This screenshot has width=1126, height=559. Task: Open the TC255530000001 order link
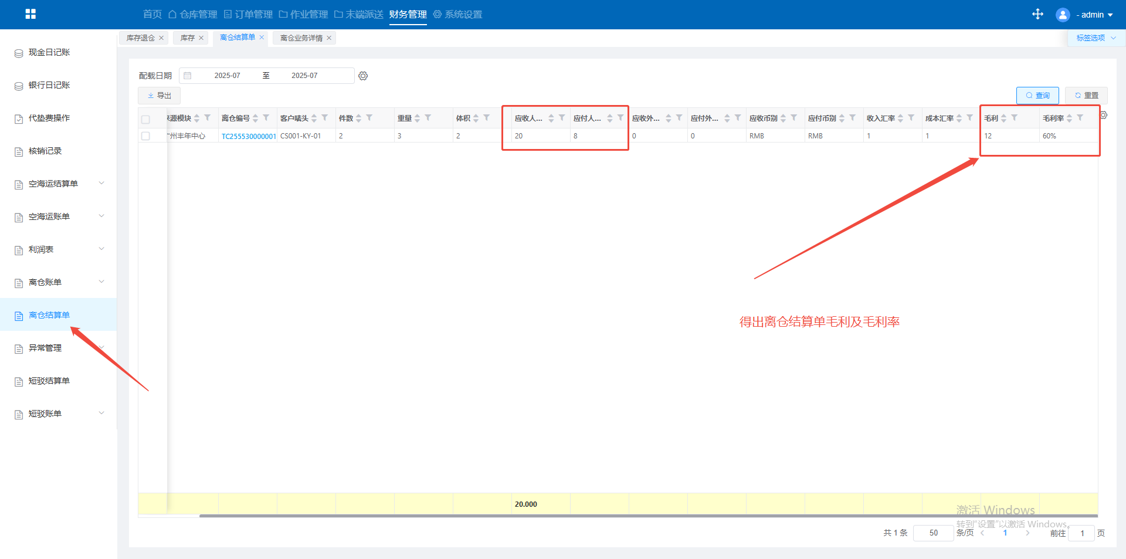248,136
